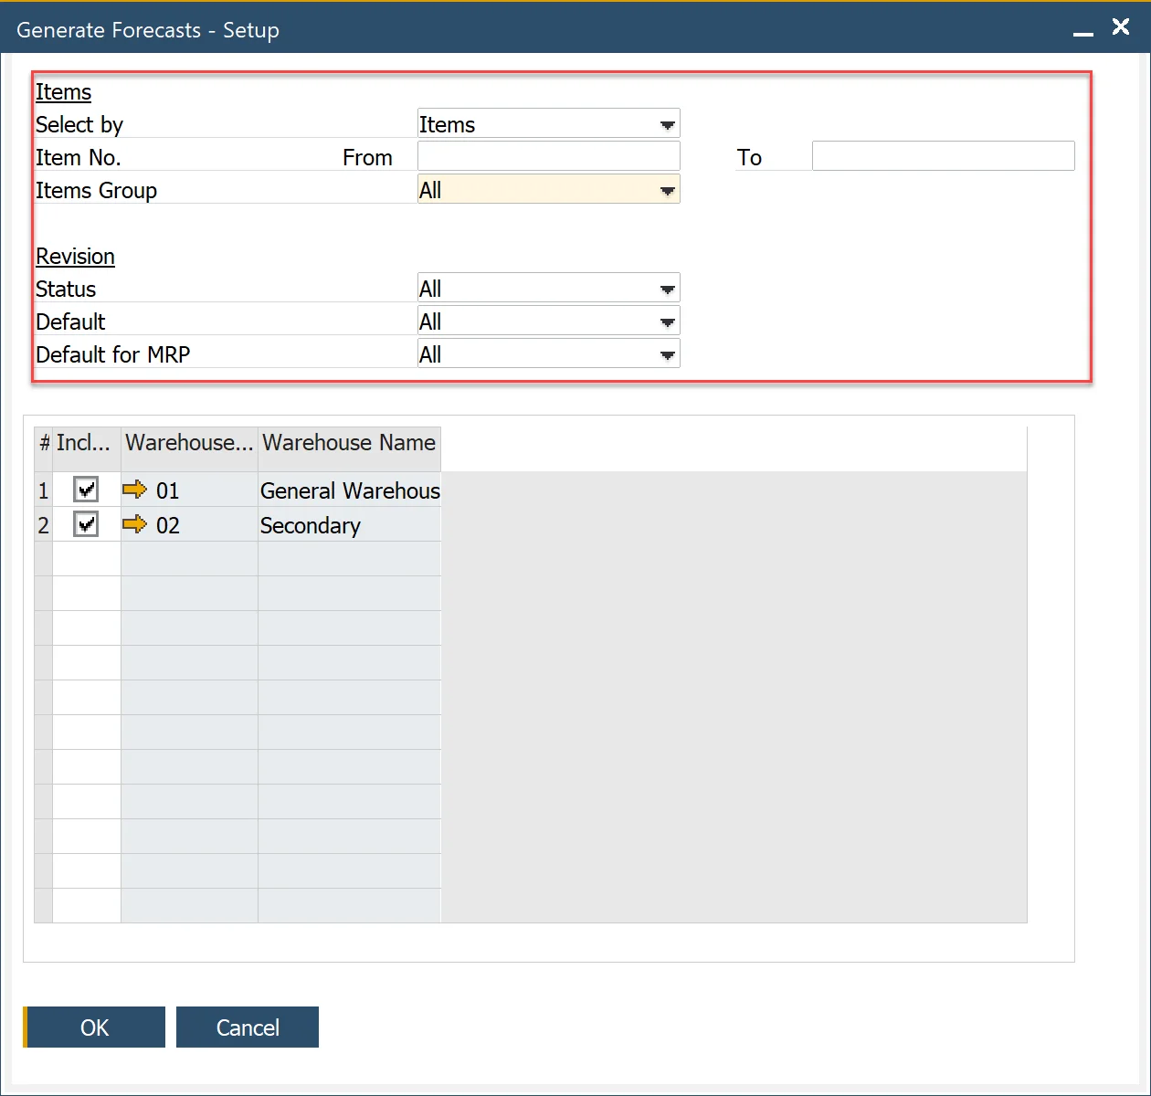Click the Item No. From input field
The width and height of the screenshot is (1151, 1096).
coord(548,156)
